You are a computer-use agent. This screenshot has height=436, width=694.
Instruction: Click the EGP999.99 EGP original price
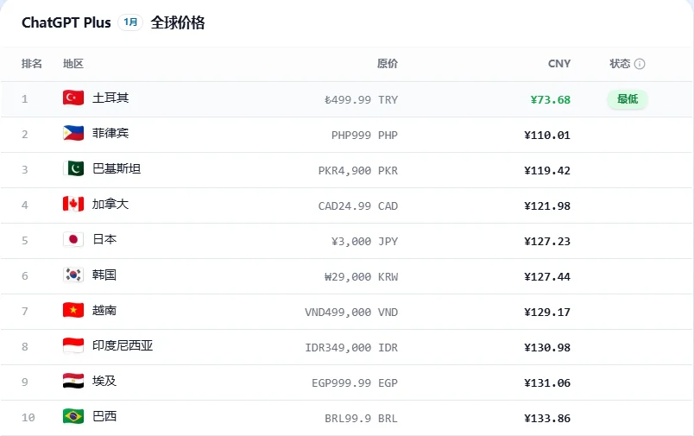click(x=355, y=383)
